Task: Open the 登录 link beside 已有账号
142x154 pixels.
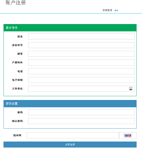Action: point(116,10)
